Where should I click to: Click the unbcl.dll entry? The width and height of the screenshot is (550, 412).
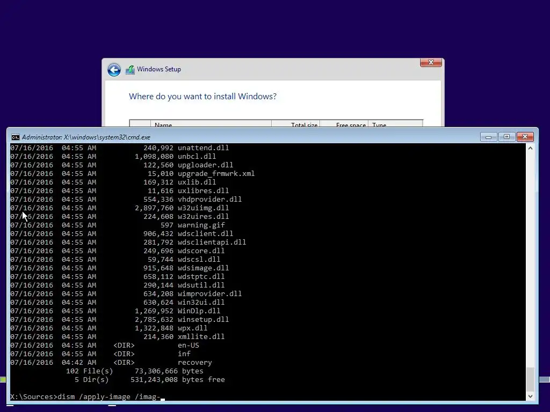(x=197, y=156)
